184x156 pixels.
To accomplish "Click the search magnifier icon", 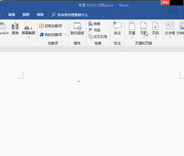I will [x=53, y=15].
